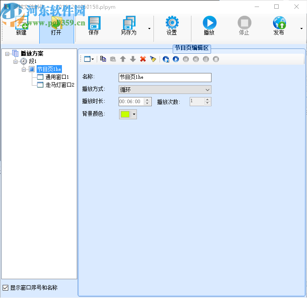Click the 另存为 (Save As) toolbar button
Image resolution: width=307 pixels, height=298 pixels.
click(x=129, y=27)
